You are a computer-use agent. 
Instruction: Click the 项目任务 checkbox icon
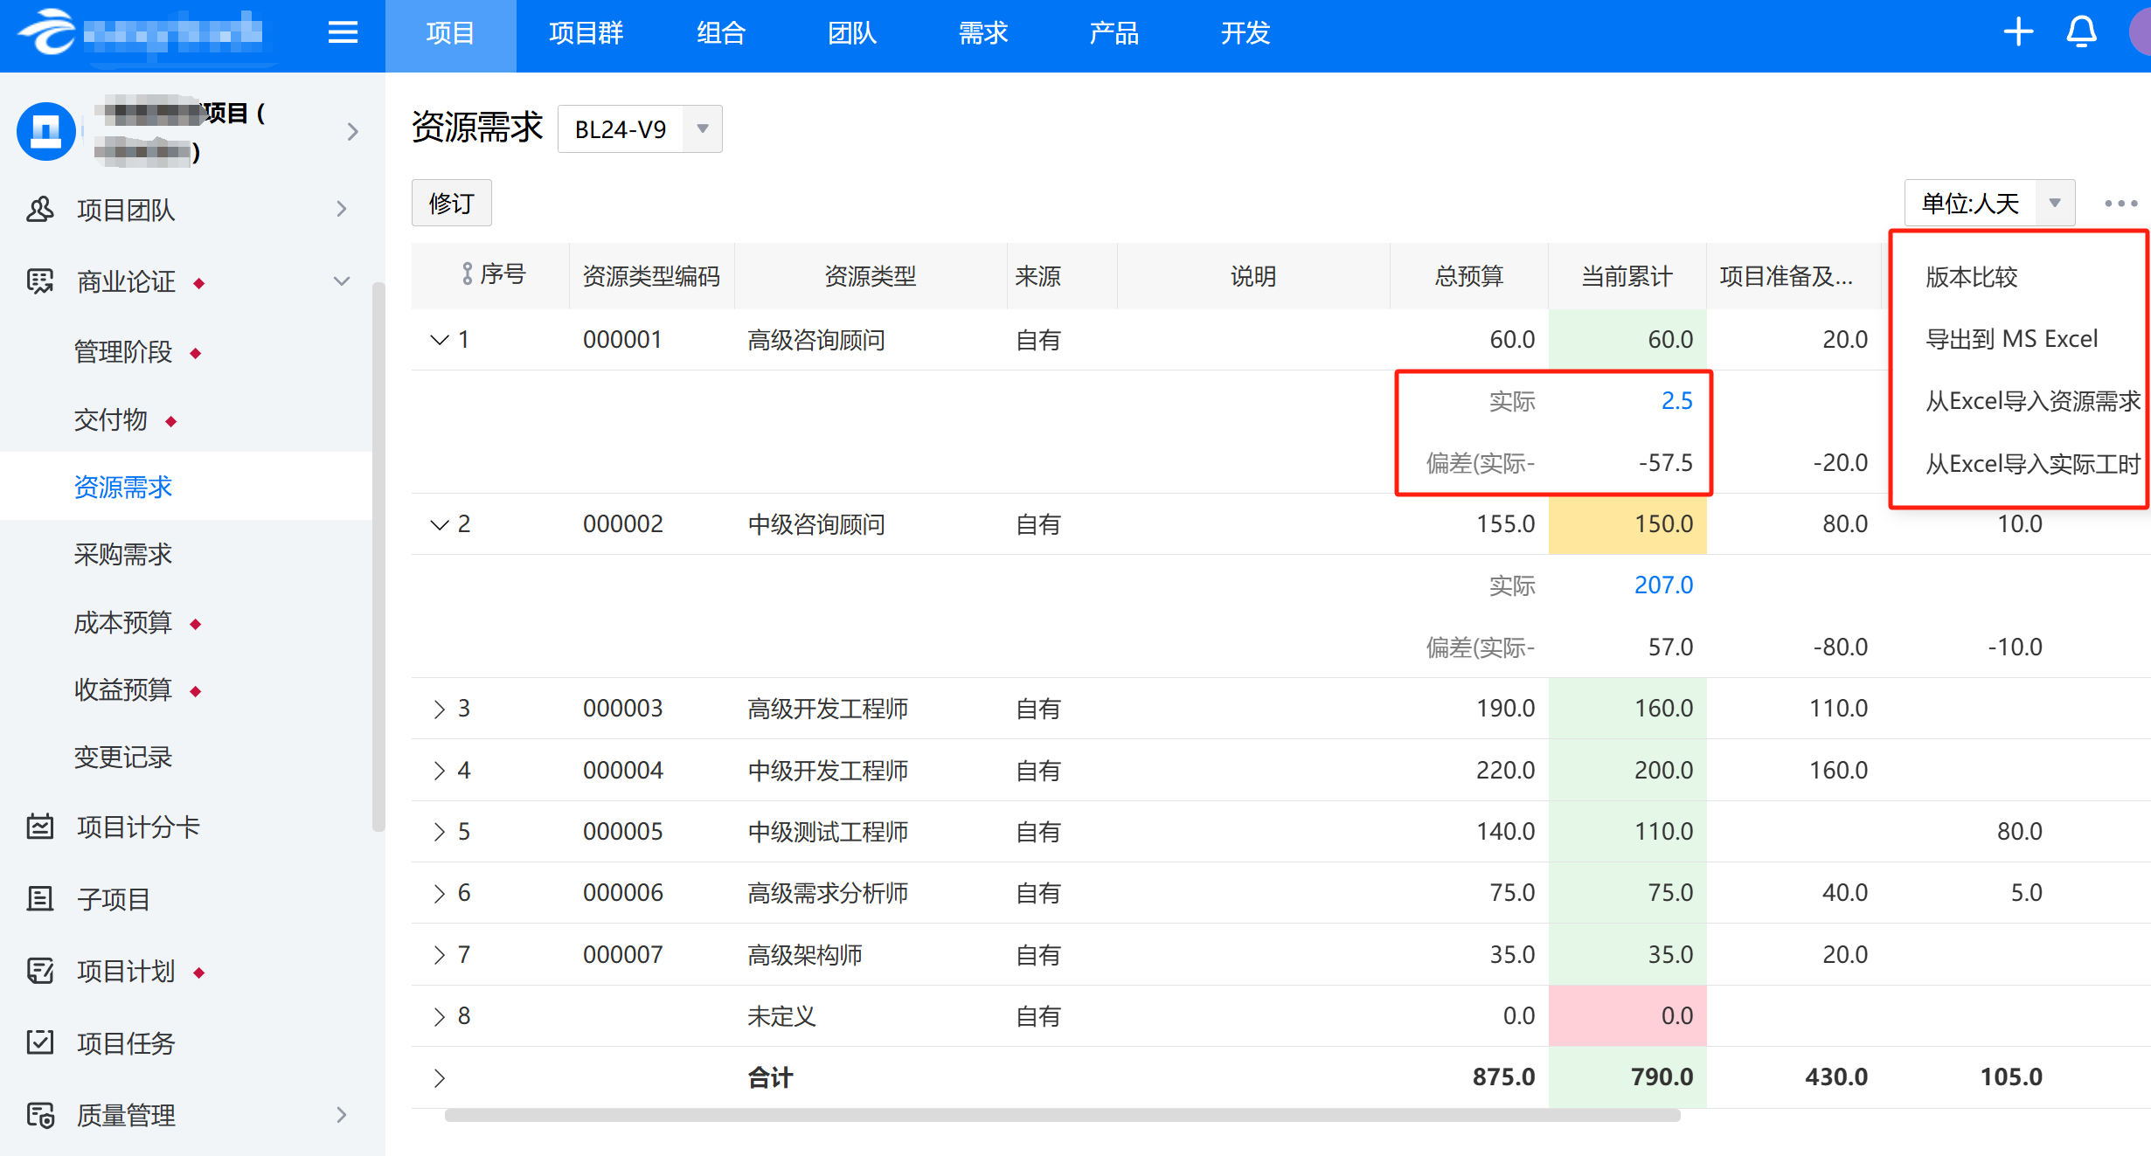[40, 1042]
